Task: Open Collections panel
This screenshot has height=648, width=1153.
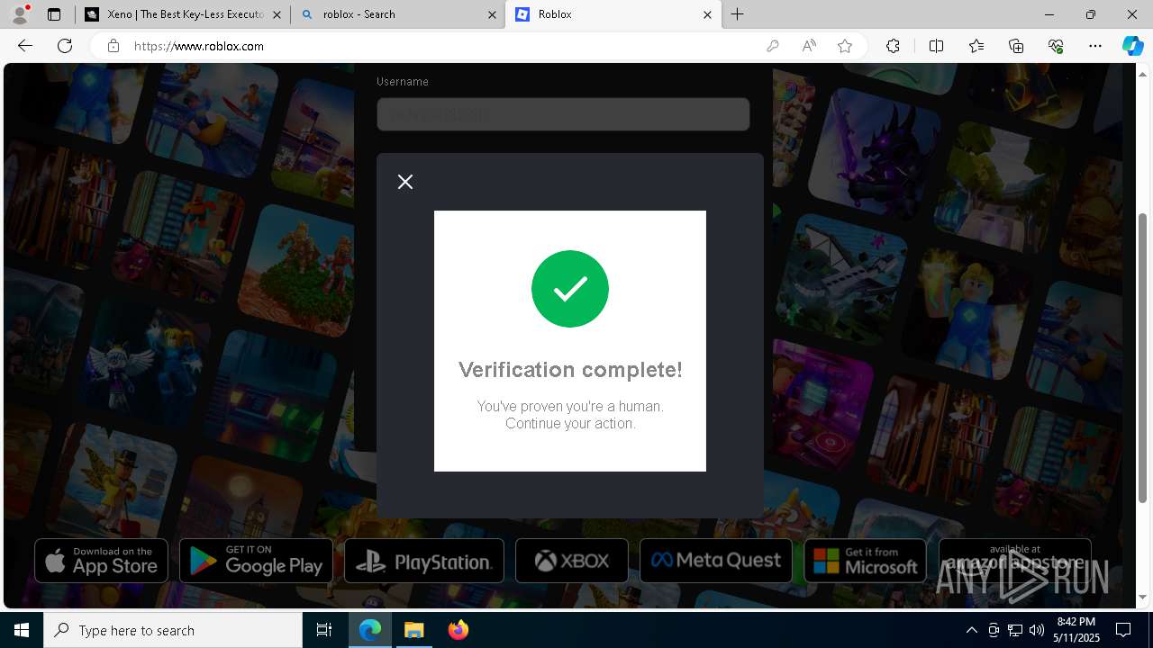Action: click(1016, 46)
